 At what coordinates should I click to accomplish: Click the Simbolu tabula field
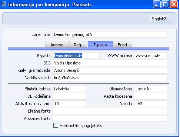[69, 89]
